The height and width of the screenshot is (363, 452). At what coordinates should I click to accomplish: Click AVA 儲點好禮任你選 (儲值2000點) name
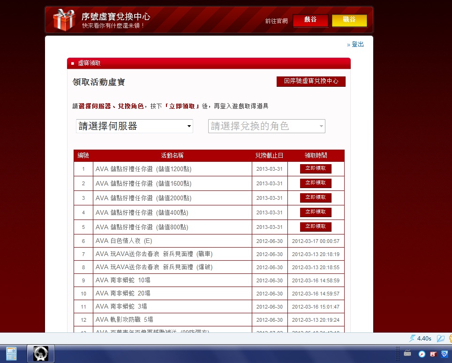click(143, 198)
